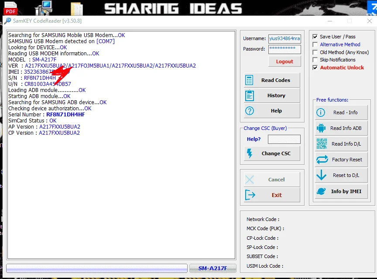Click the Network Code label

[x=263, y=219]
